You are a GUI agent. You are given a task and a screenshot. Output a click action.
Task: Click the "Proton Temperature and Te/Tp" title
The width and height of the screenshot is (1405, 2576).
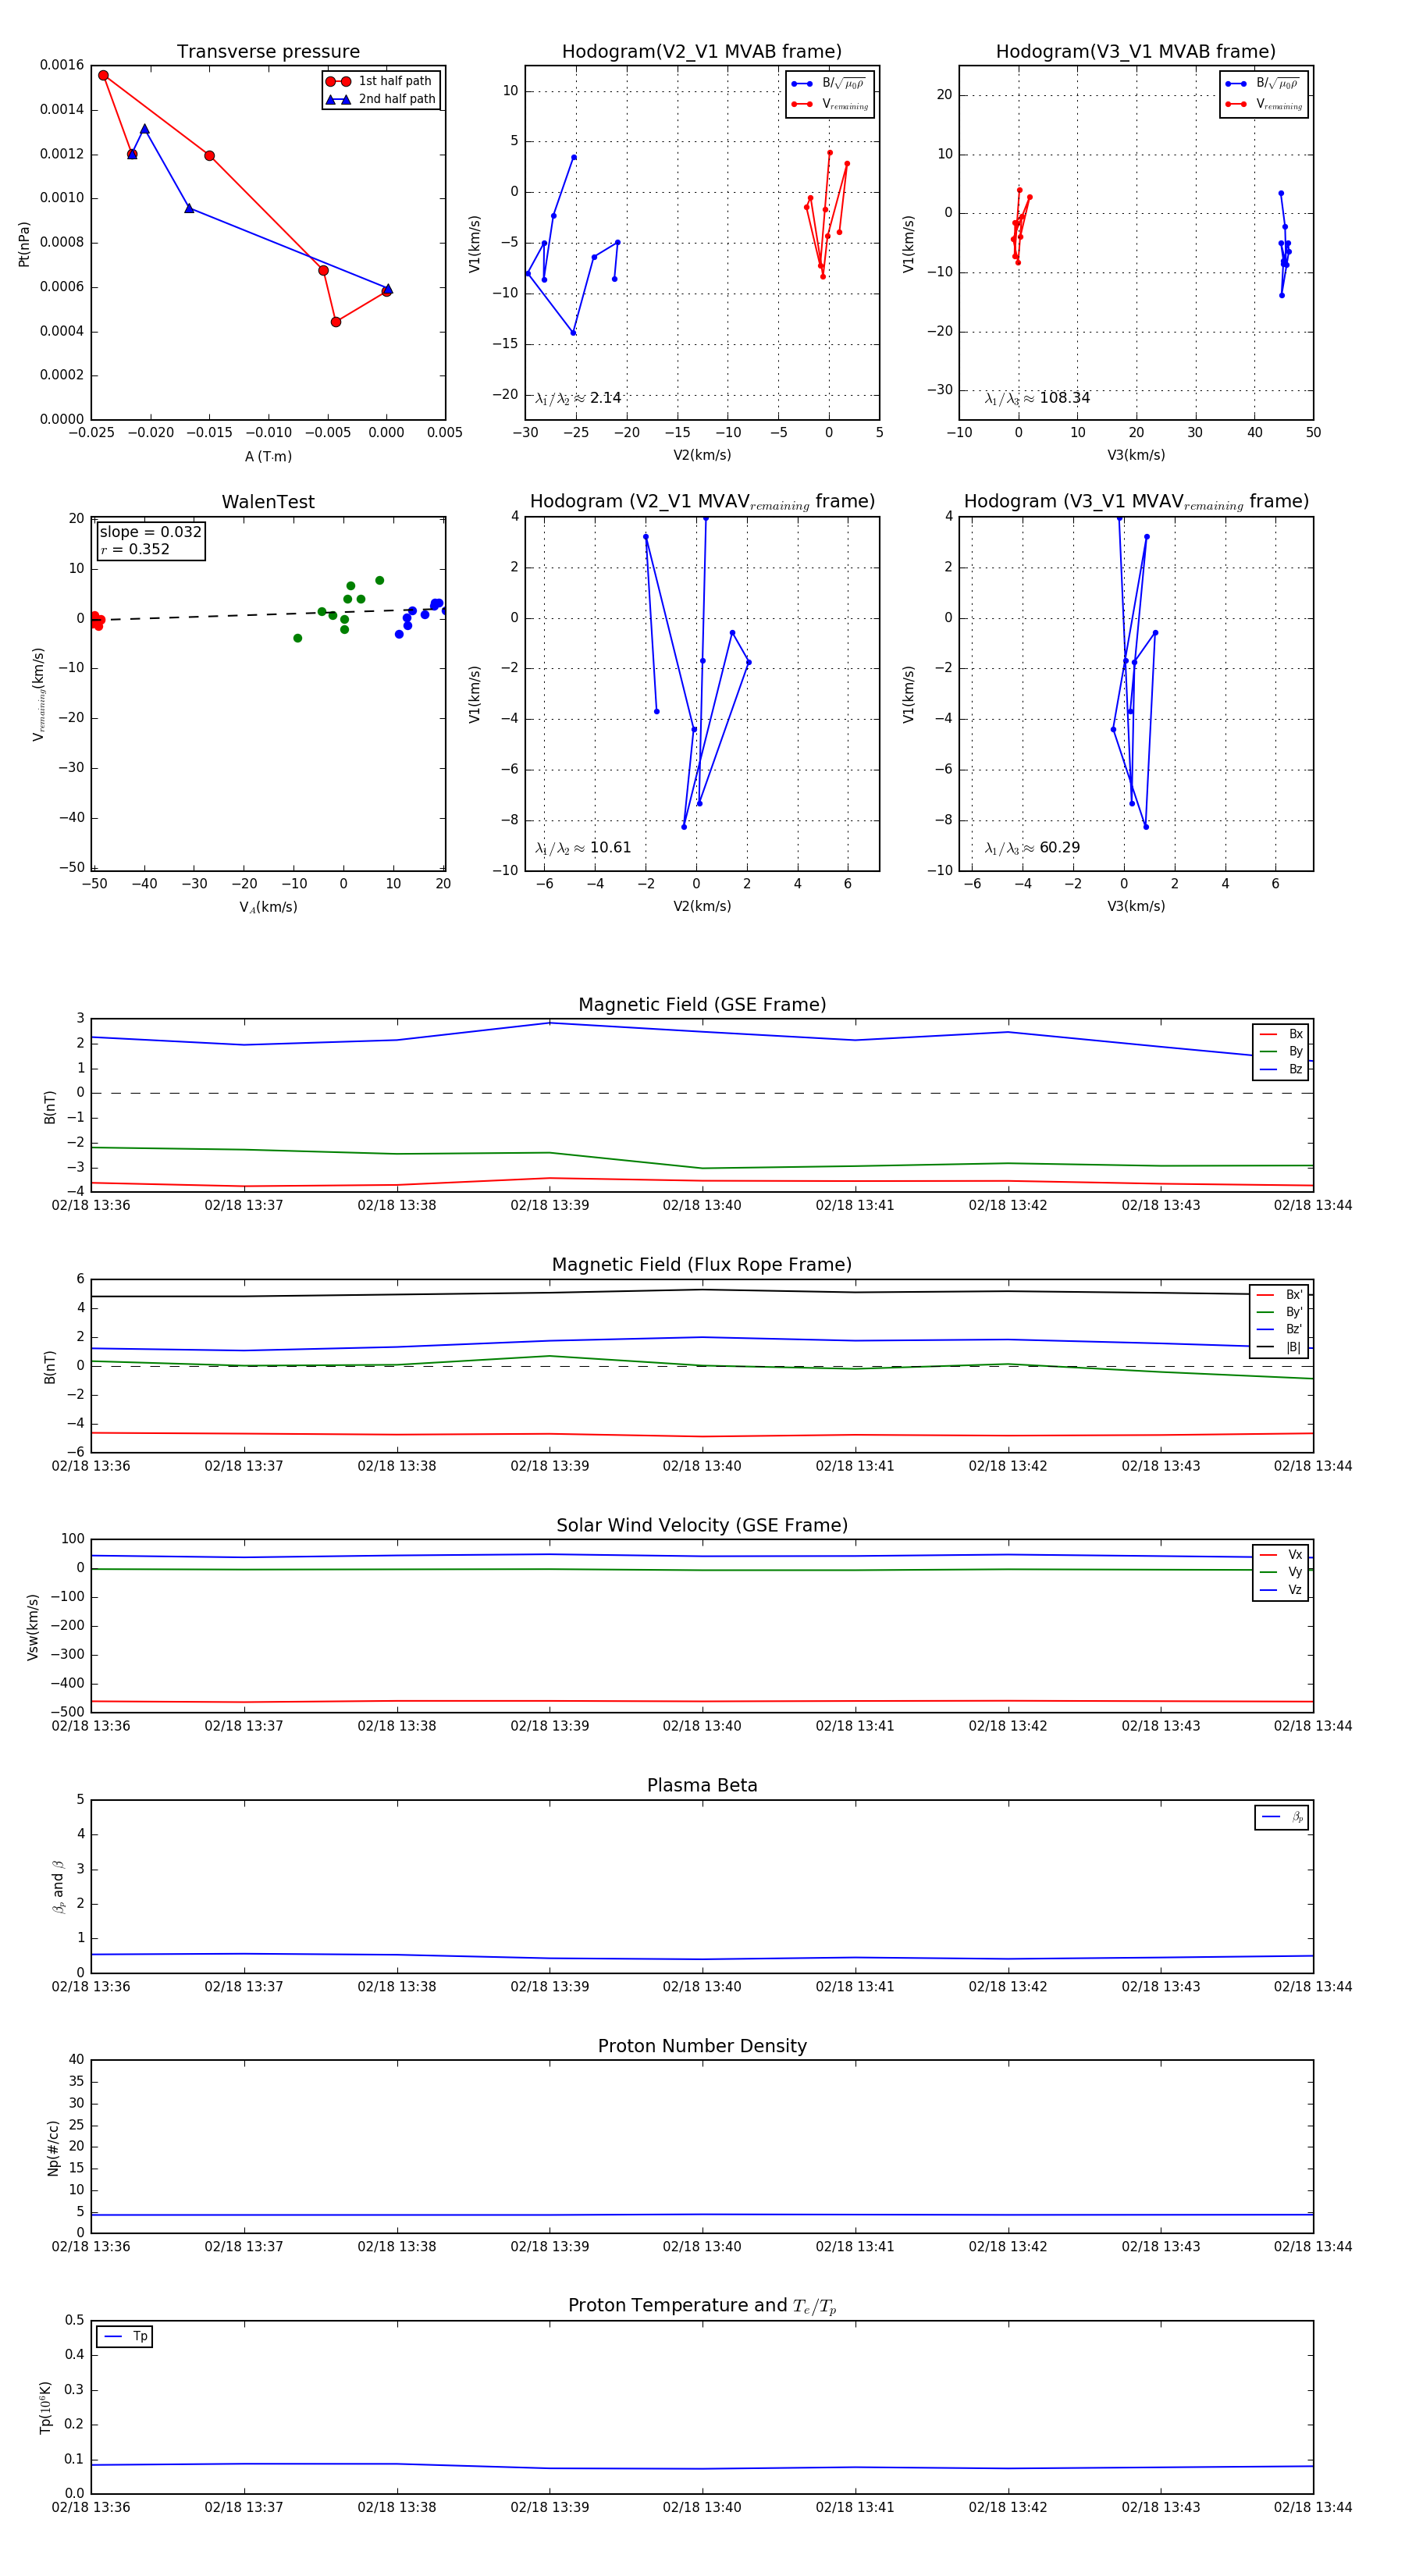[702, 2306]
